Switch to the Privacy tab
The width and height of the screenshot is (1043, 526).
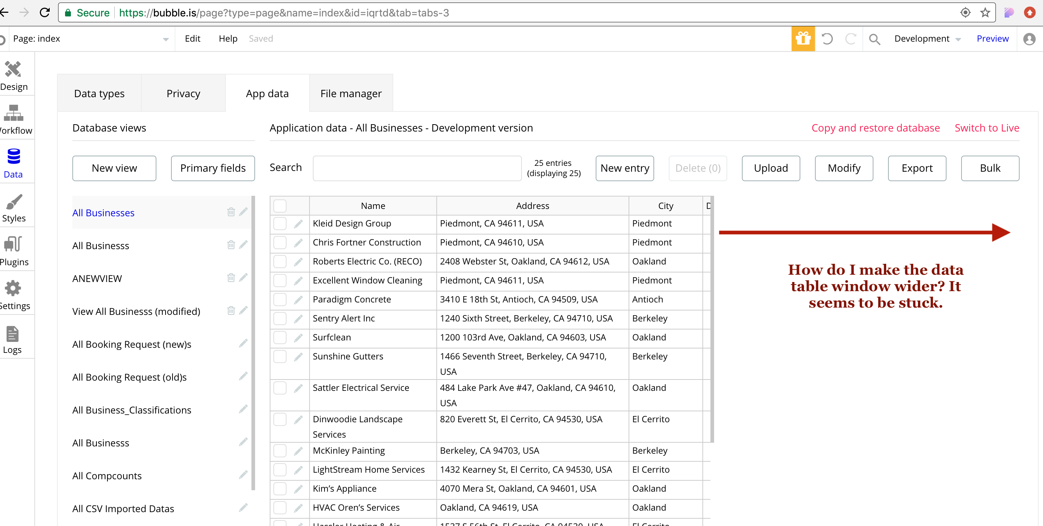[183, 94]
